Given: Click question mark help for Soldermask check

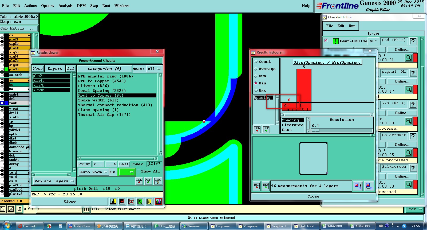Looking at the screenshot, I should pos(413,136).
